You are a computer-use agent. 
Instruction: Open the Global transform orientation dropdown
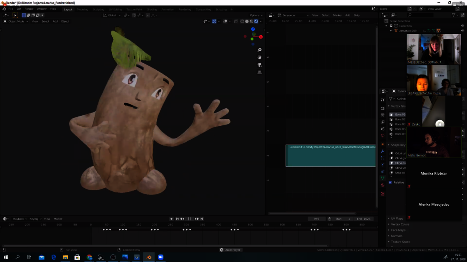pos(112,16)
